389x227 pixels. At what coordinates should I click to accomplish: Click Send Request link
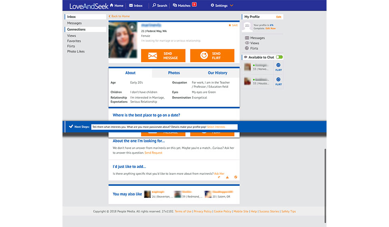[153, 153]
